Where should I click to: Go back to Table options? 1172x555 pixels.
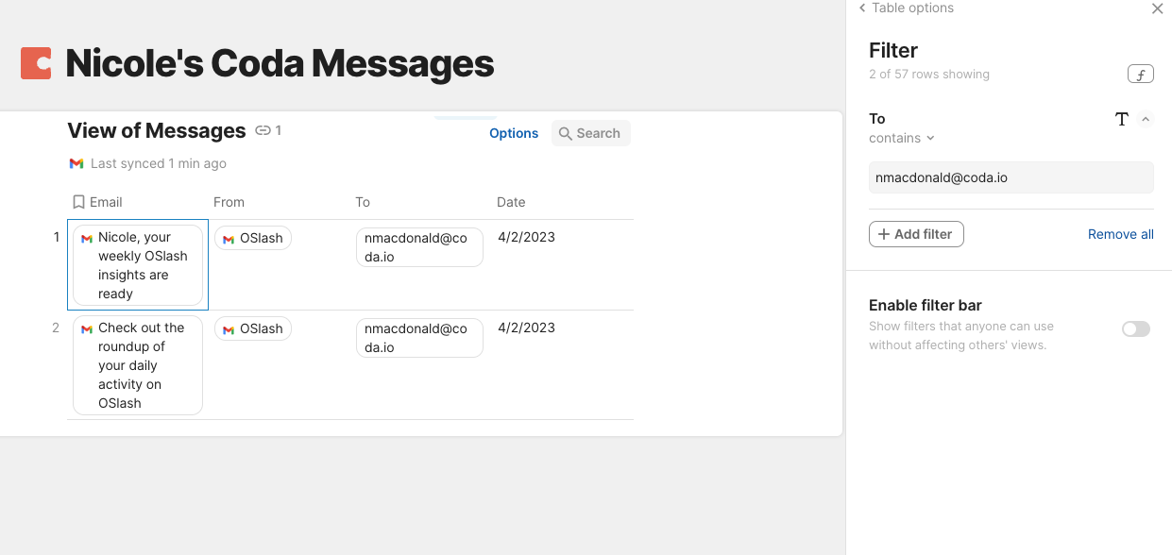pos(906,8)
